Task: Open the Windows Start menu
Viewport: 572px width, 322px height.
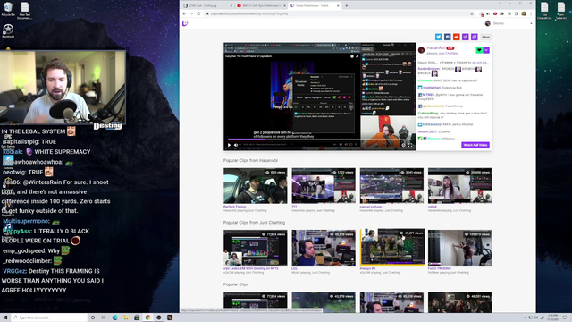Action: click(5, 318)
